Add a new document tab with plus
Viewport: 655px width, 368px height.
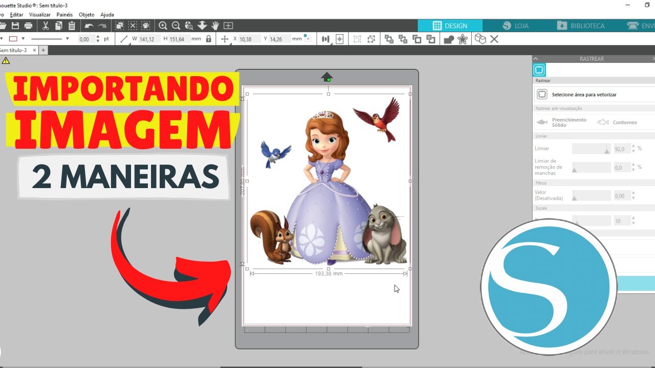(x=43, y=50)
